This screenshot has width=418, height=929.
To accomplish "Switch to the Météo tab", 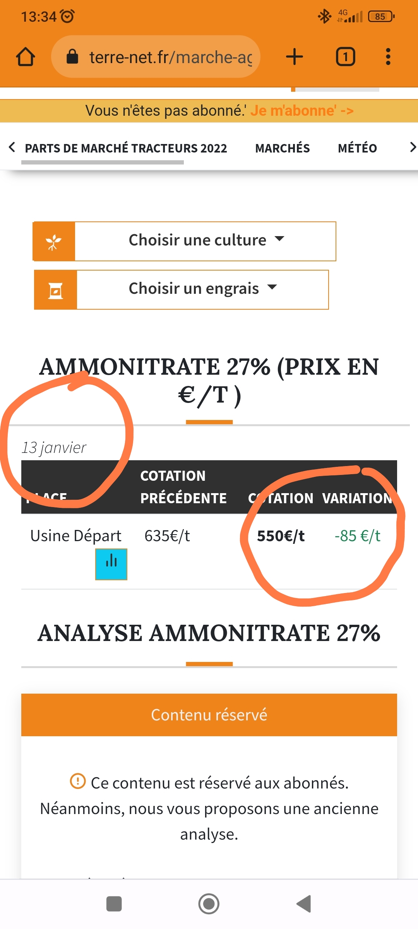I will click(x=357, y=148).
